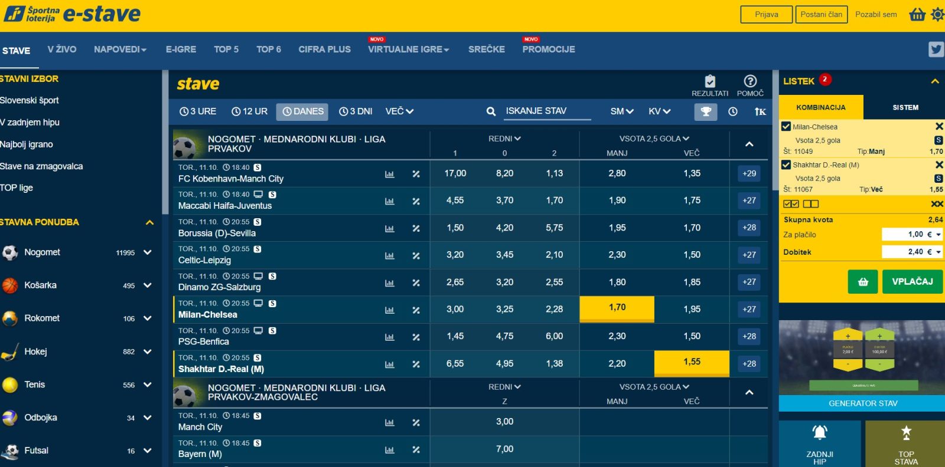Click the select-all checked boxes icon
The image size is (945, 467).
791,204
